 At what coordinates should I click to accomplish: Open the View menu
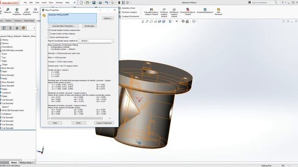pos(37,3)
